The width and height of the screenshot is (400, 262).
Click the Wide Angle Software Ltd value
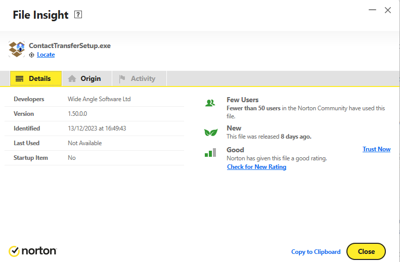[x=99, y=99]
